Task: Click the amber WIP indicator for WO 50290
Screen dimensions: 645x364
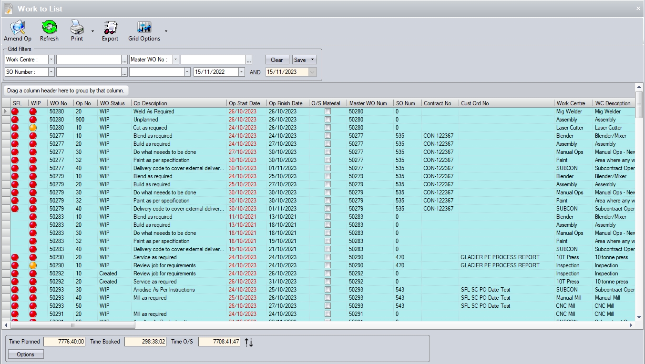Action: 33,265
